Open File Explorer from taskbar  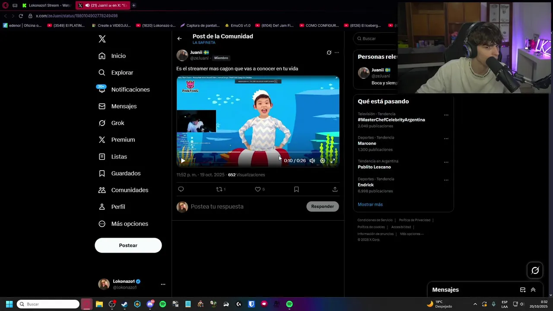point(99,304)
